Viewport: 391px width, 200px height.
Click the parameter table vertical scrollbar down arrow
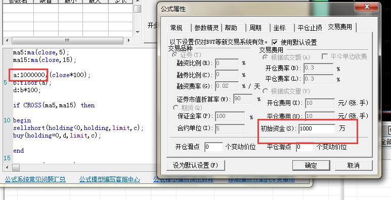(138, 32)
